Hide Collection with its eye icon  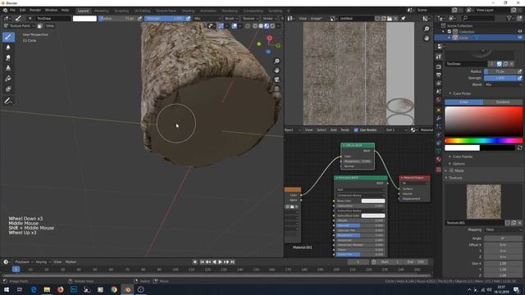[x=519, y=32]
